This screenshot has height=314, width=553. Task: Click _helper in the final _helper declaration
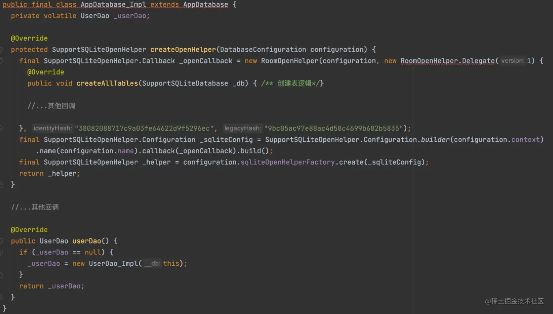point(156,162)
